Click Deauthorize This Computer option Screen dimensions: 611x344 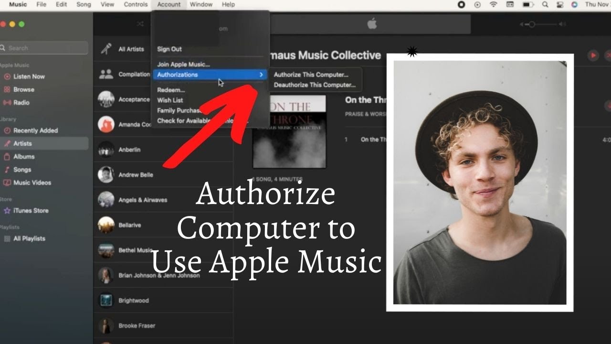coord(315,85)
